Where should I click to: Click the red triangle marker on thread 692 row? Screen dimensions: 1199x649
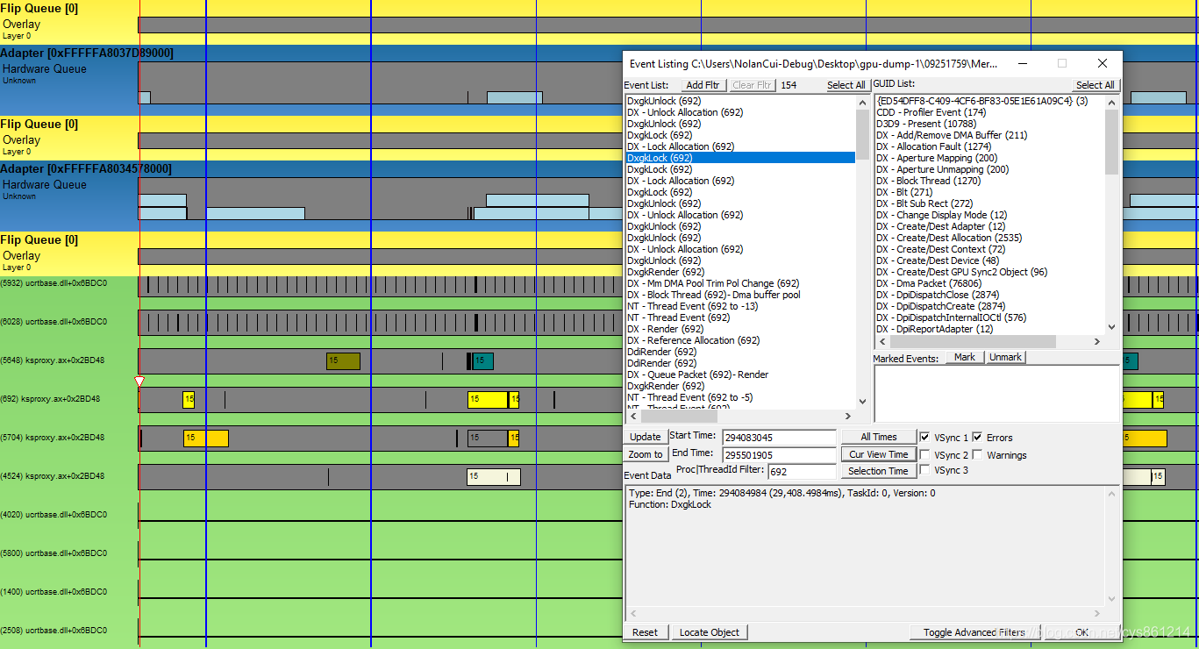click(x=139, y=382)
